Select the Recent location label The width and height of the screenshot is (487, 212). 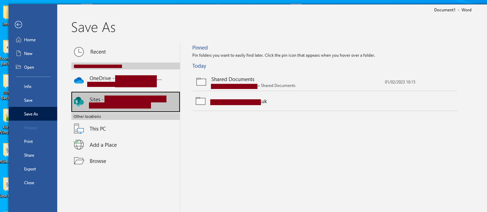tap(98, 52)
